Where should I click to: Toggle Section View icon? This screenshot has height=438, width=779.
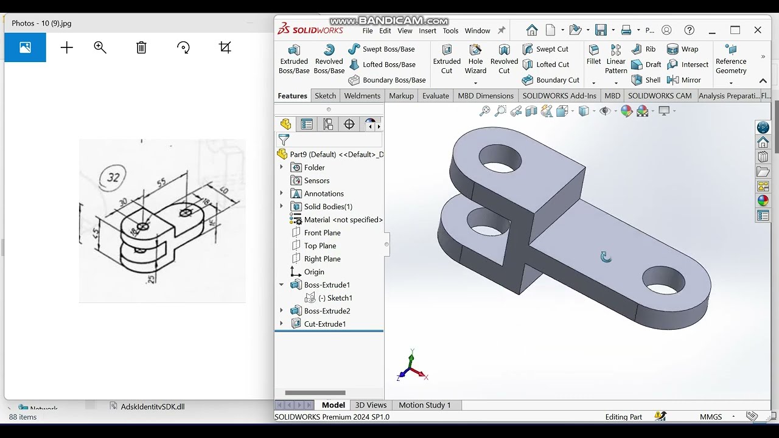[x=531, y=111]
